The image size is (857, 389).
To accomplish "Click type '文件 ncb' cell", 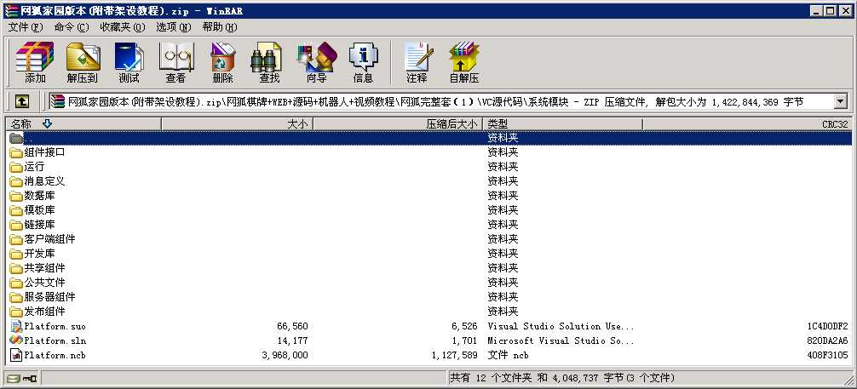I will (509, 355).
